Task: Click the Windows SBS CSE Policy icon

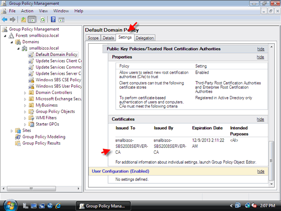Action: 31,80
